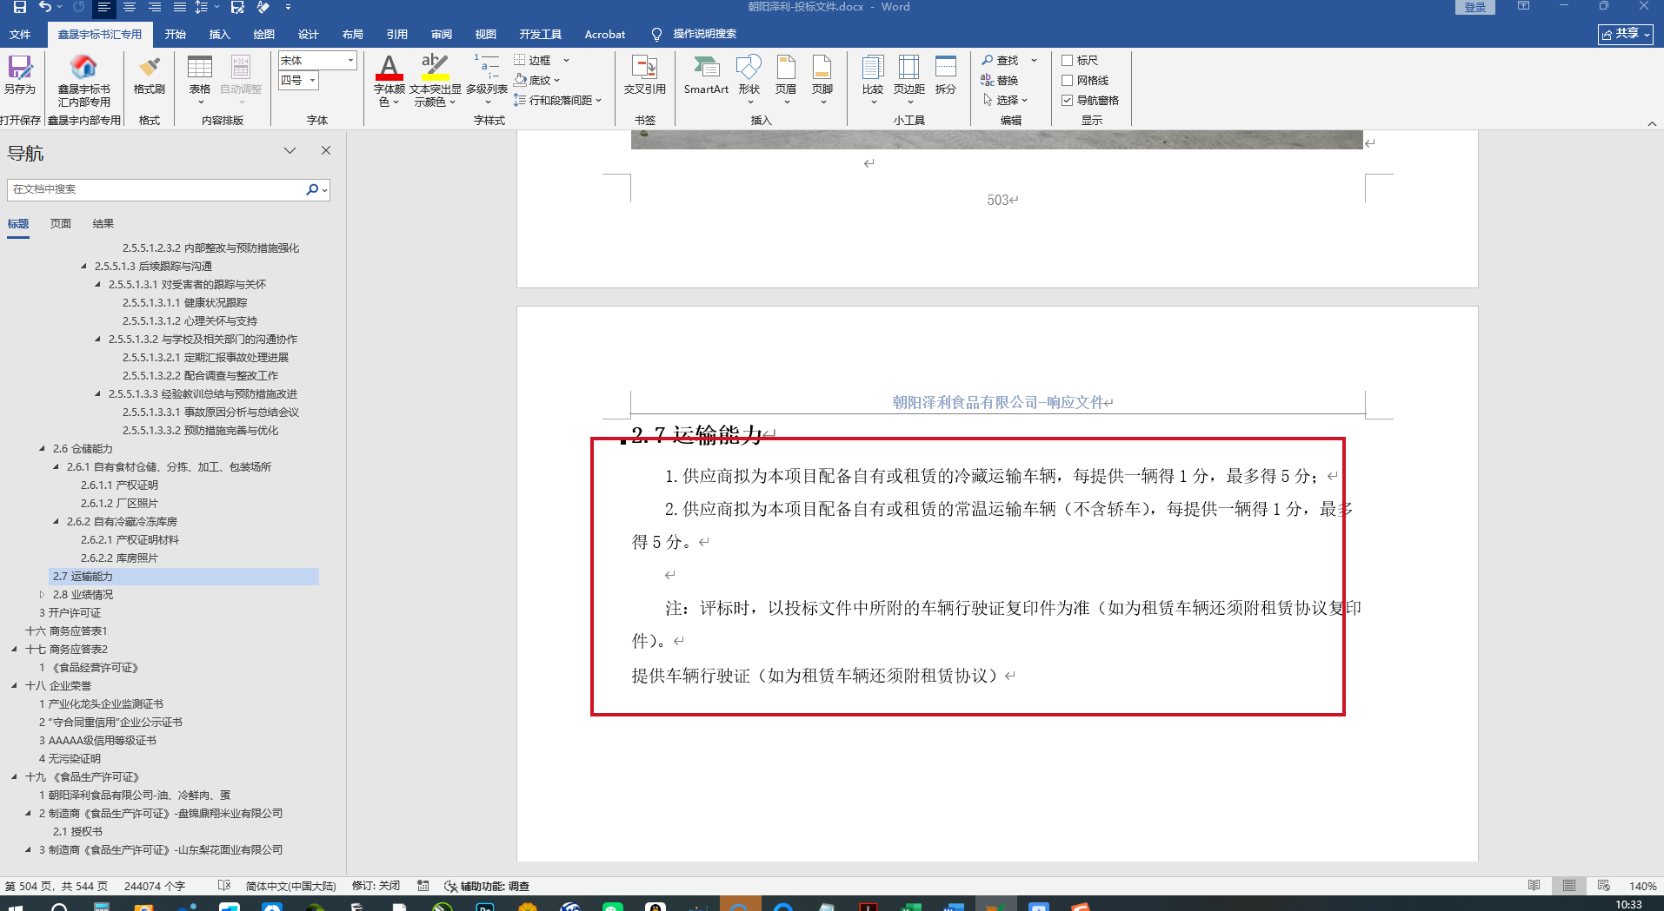Image resolution: width=1664 pixels, height=911 pixels.
Task: Switch to the 插入 insert tab
Action: click(220, 34)
